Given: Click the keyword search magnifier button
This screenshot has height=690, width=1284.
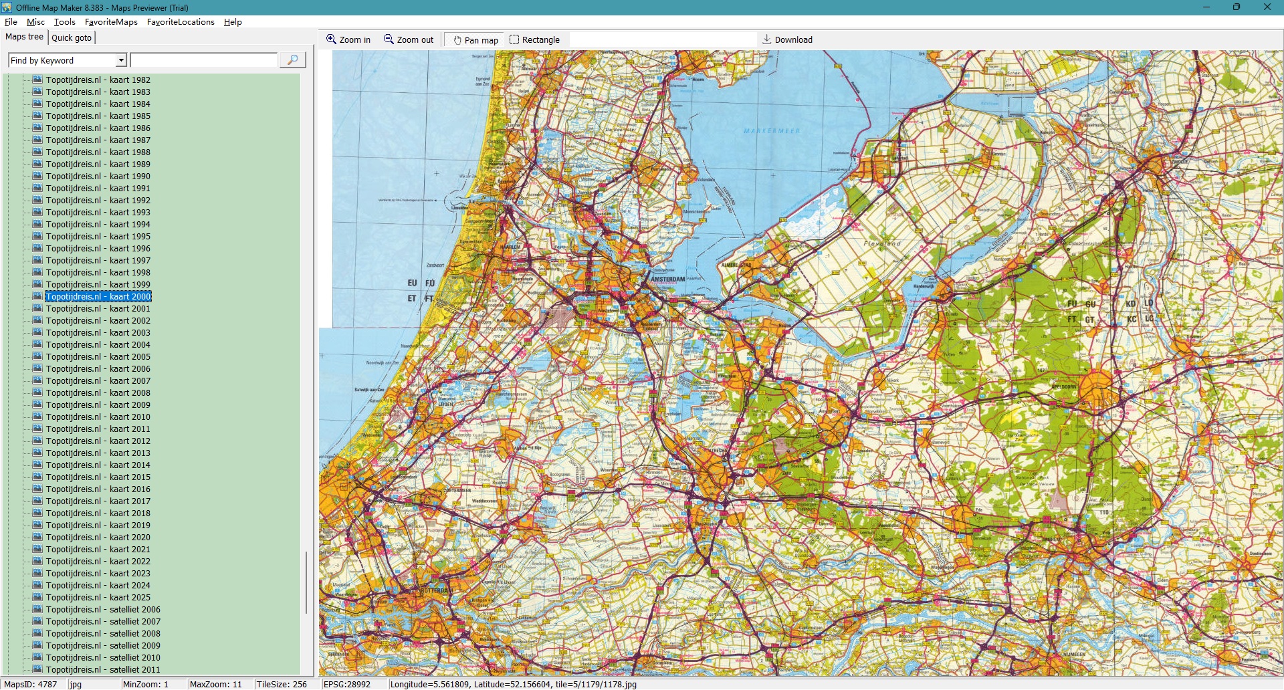Looking at the screenshot, I should coord(292,60).
